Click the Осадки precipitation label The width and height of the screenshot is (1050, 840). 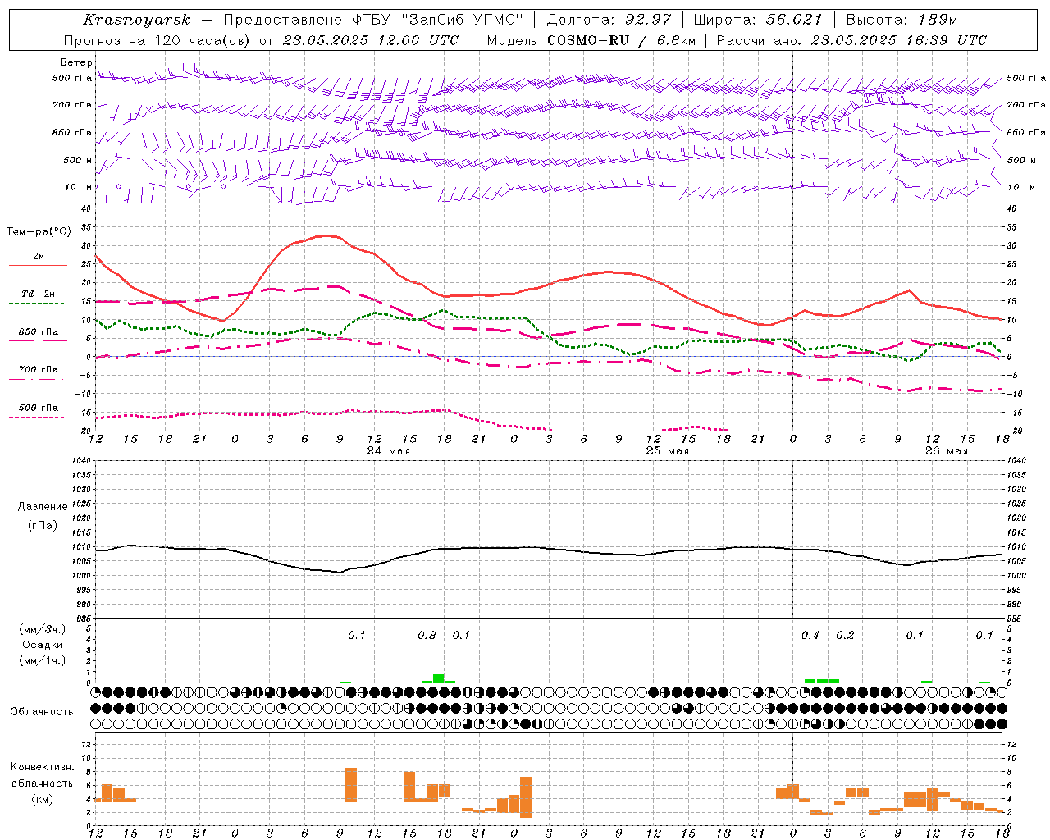pyautogui.click(x=43, y=645)
